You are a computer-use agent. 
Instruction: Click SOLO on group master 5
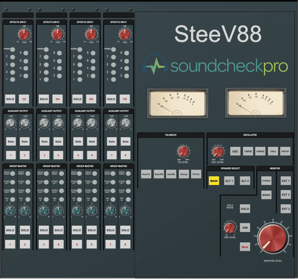point(77,230)
